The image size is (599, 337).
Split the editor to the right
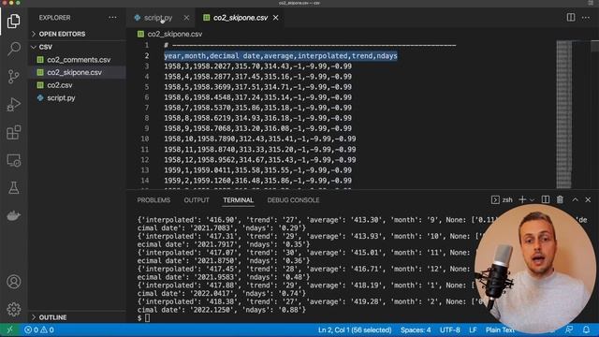pyautogui.click(x=571, y=18)
